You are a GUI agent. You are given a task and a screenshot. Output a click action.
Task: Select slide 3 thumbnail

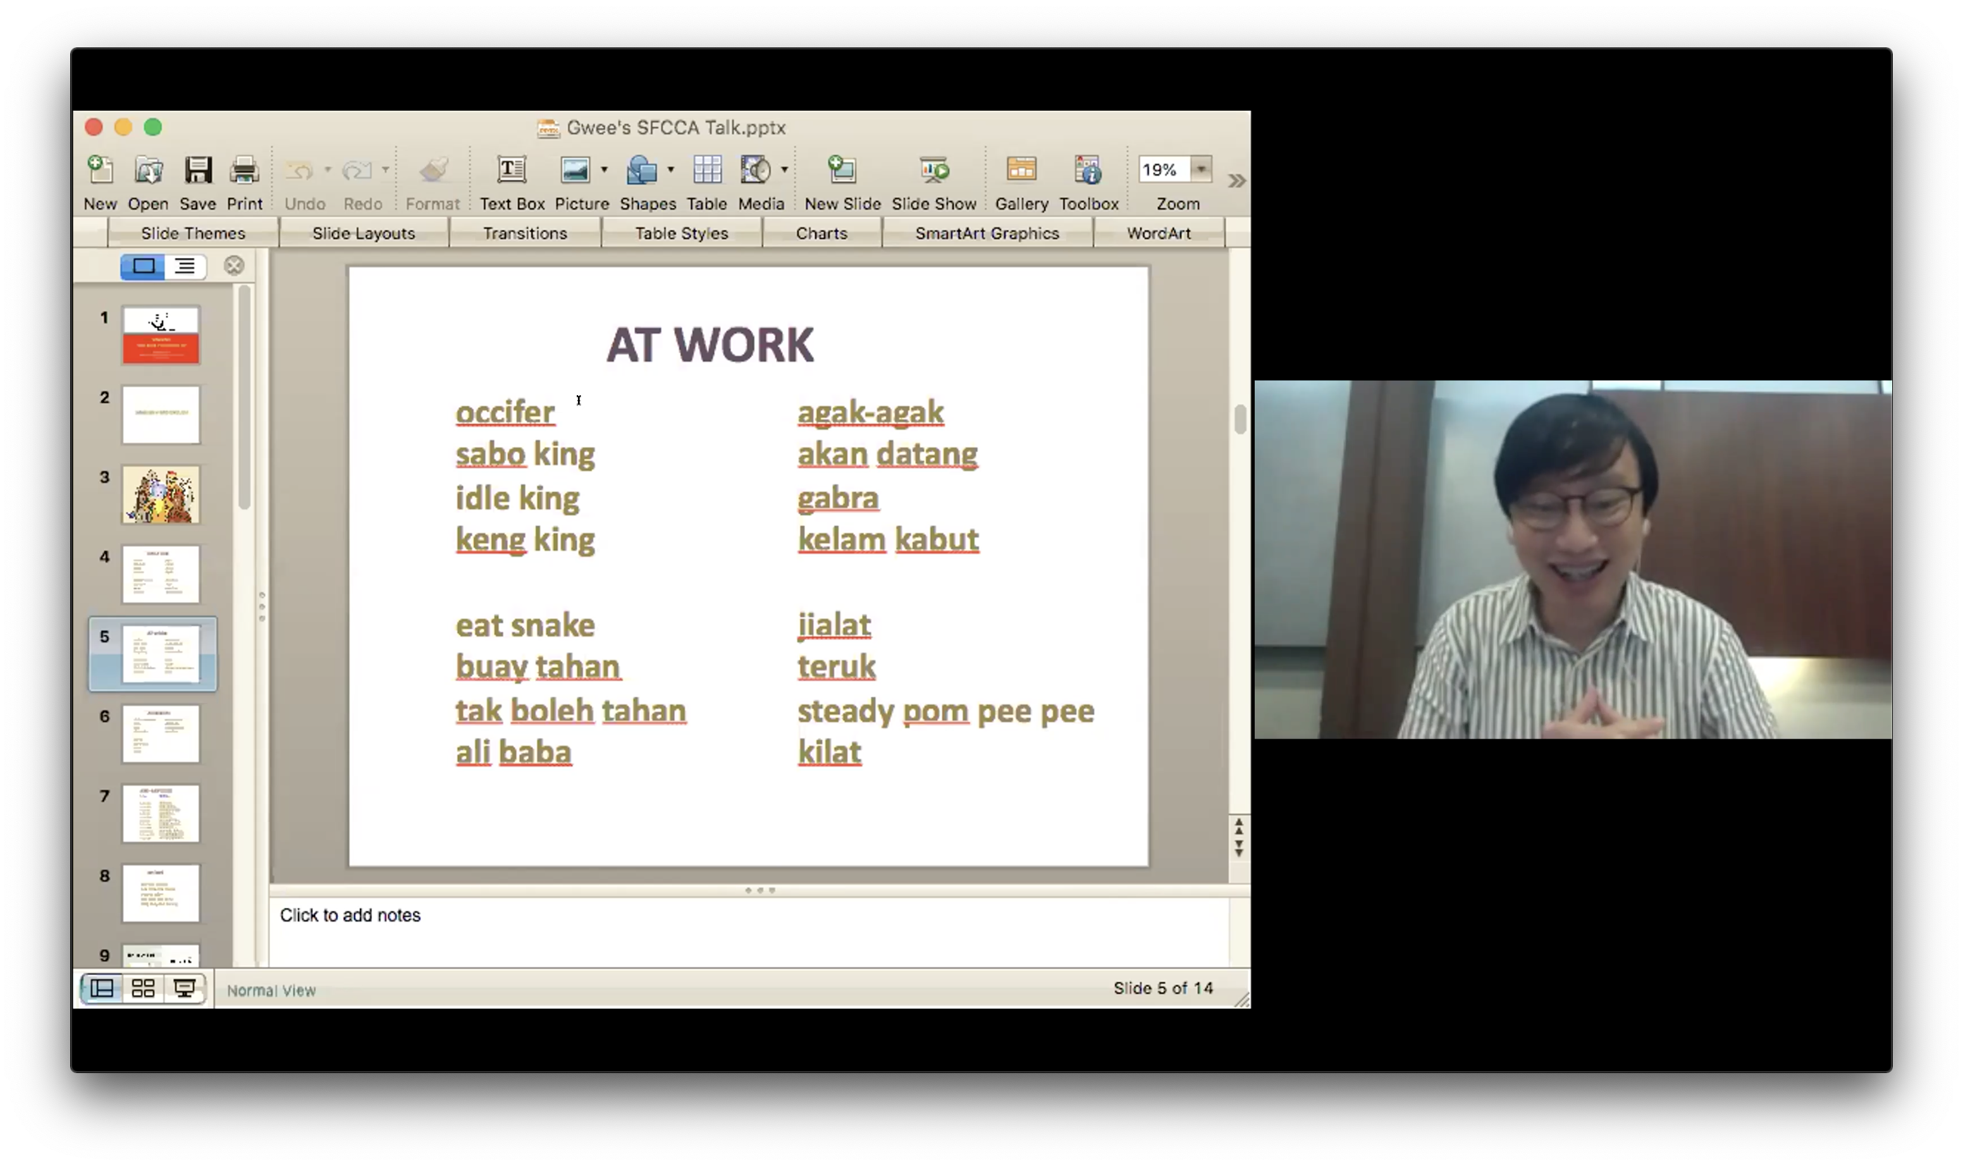(x=160, y=495)
